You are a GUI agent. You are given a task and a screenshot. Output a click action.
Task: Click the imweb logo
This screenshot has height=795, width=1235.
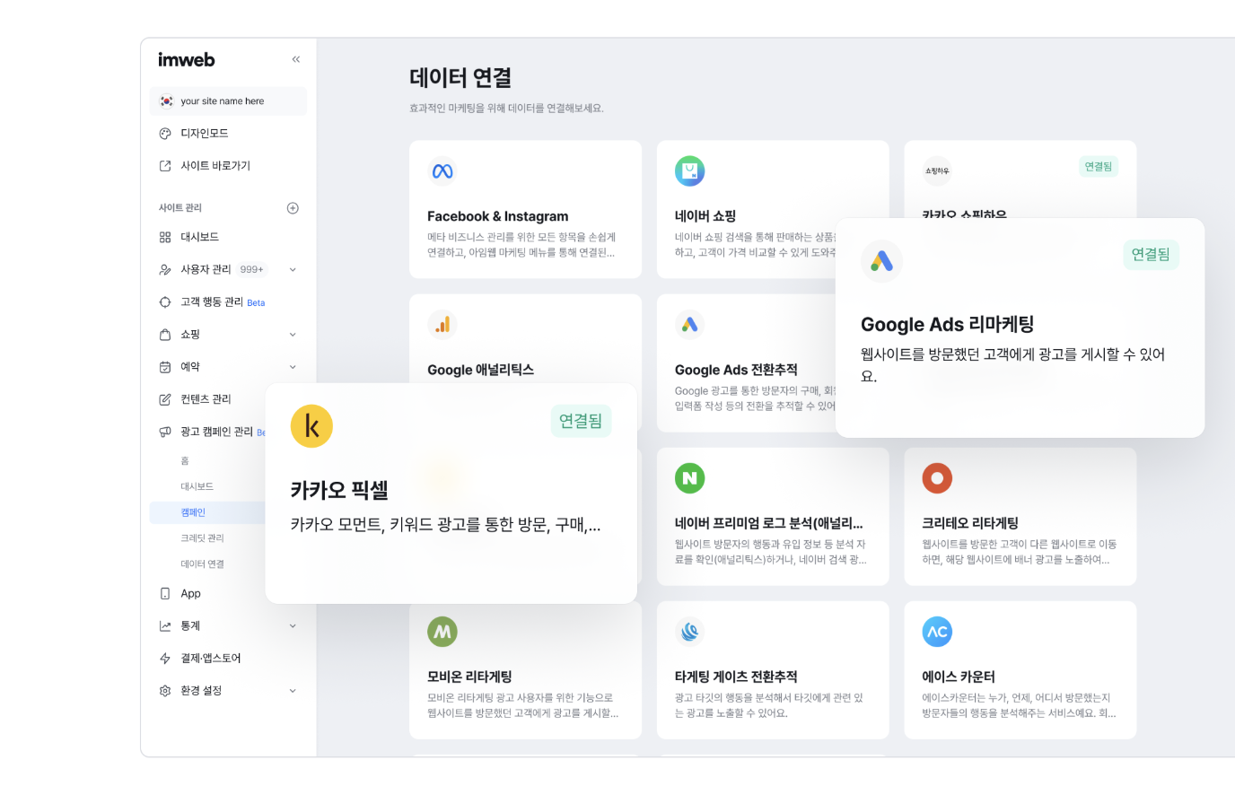coord(187,59)
